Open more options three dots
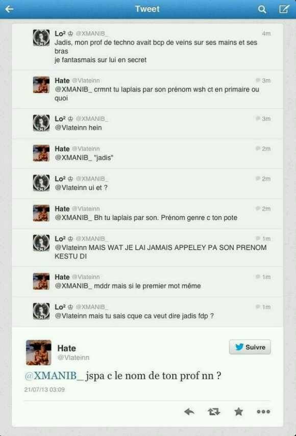296x436 pixels. tap(263, 411)
